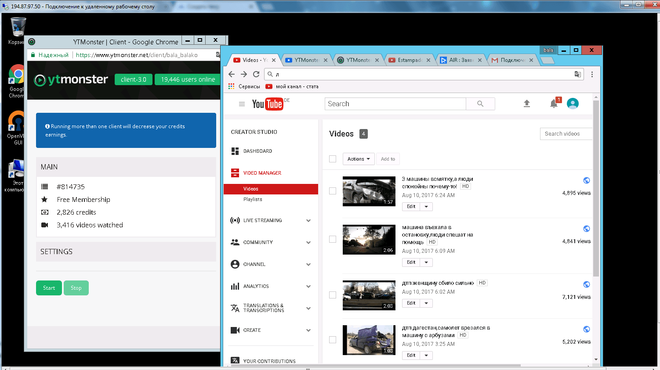Click the ytmonster logo in client window
The image size is (660, 370).
pos(71,79)
